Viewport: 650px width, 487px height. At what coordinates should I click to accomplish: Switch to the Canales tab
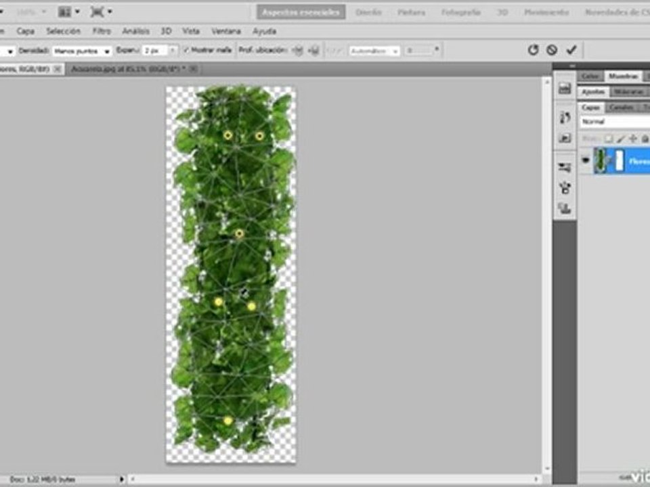(x=622, y=108)
